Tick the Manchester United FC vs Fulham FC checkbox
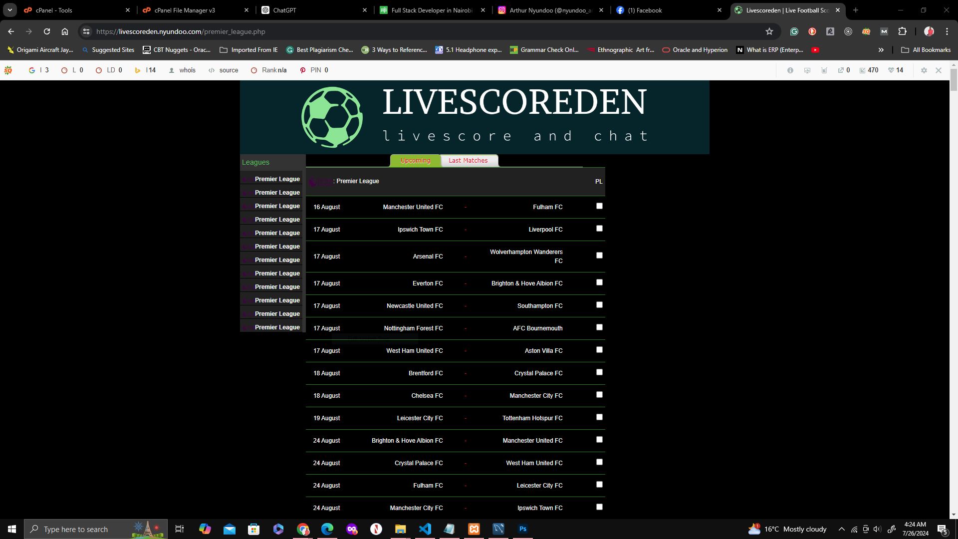This screenshot has width=958, height=539. coord(600,206)
